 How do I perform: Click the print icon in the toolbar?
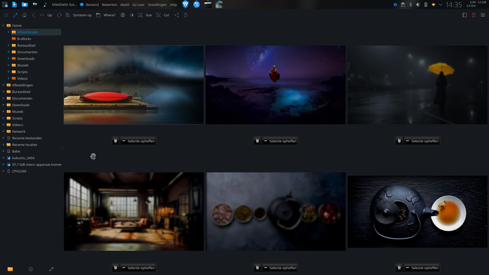pos(123,15)
